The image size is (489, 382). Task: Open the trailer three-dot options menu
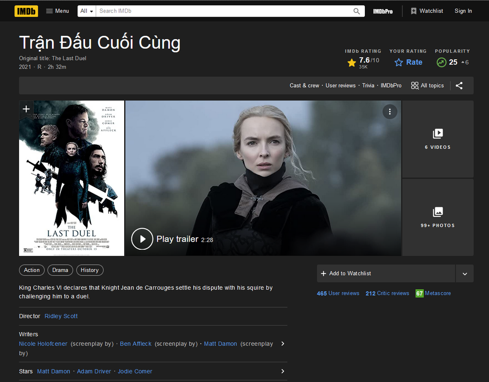(390, 112)
